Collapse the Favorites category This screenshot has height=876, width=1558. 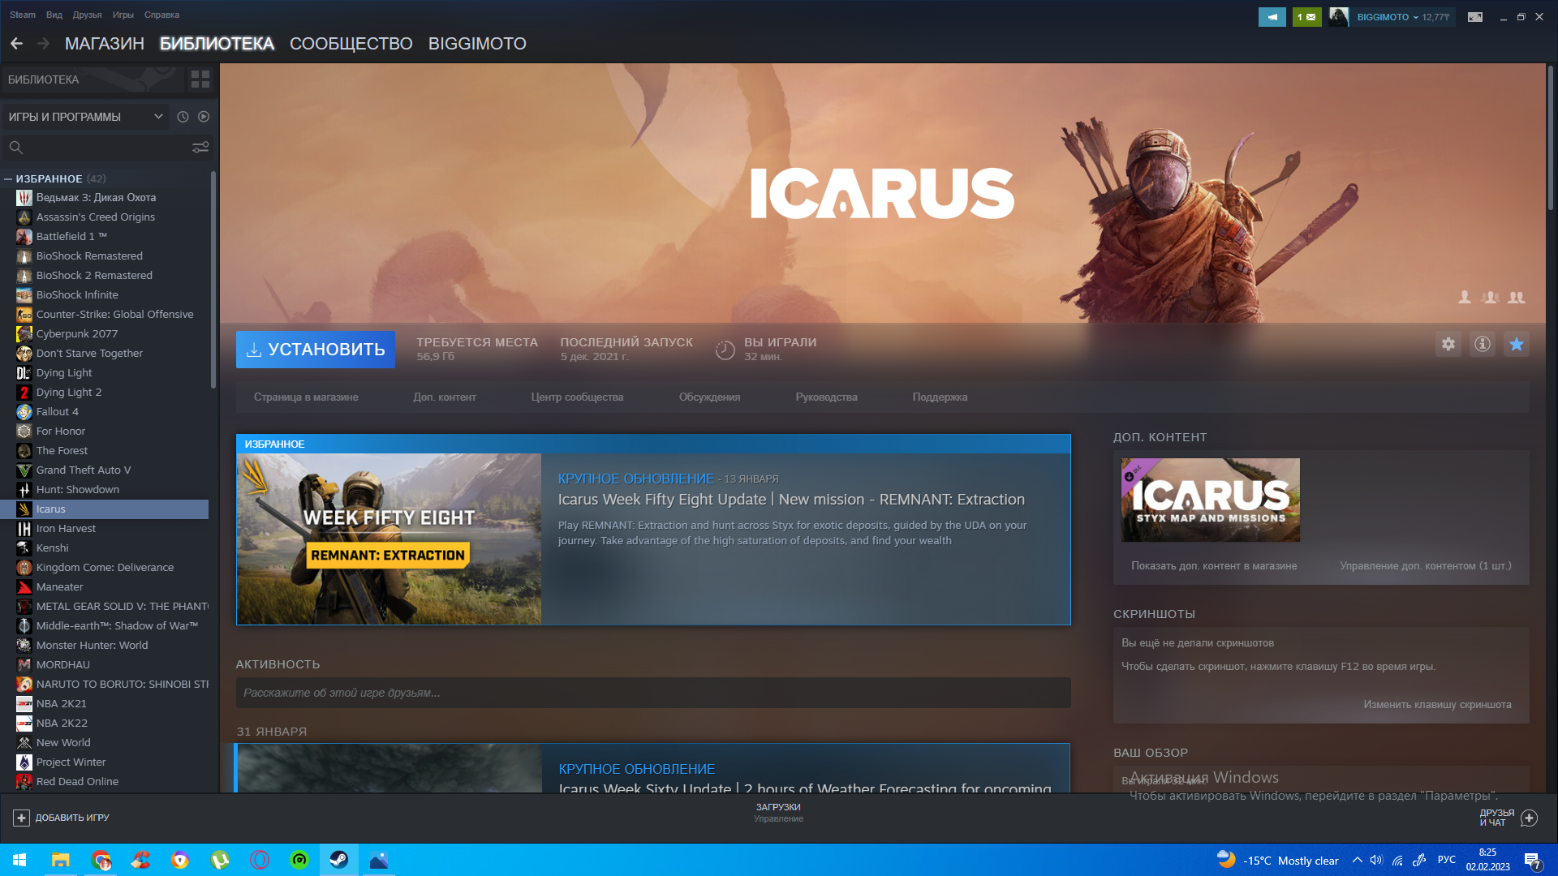(8, 178)
